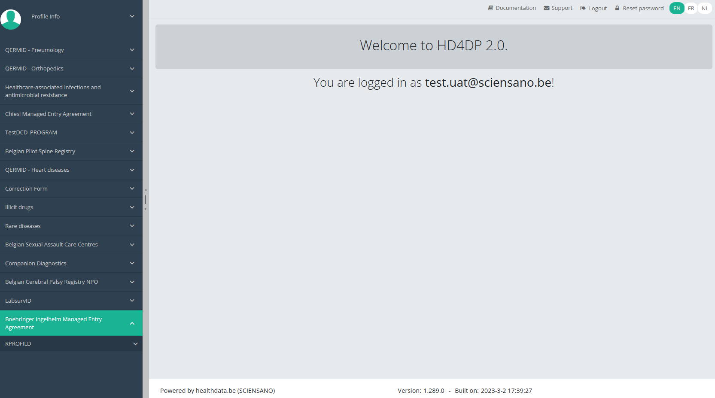Click the sidebar collapse left arrow
Image resolution: width=715 pixels, height=398 pixels.
(x=146, y=190)
